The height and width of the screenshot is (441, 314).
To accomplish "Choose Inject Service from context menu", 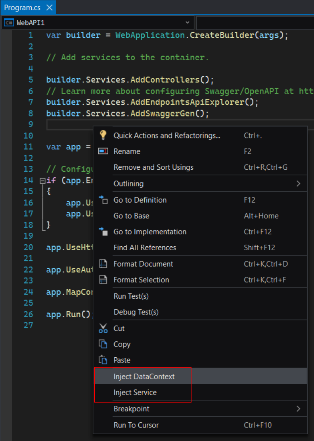I will pyautogui.click(x=135, y=392).
